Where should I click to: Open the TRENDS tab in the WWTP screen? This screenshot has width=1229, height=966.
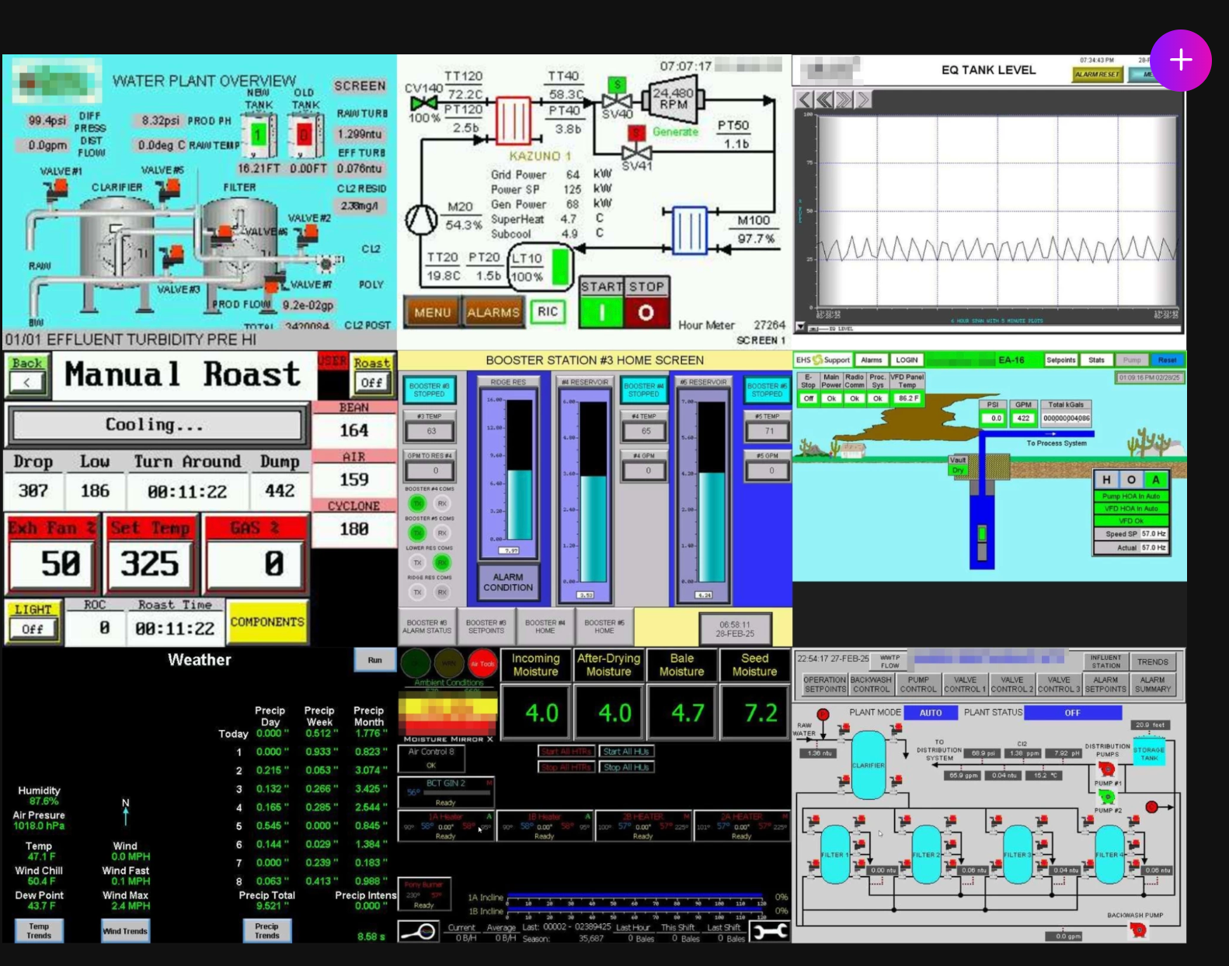(1152, 662)
